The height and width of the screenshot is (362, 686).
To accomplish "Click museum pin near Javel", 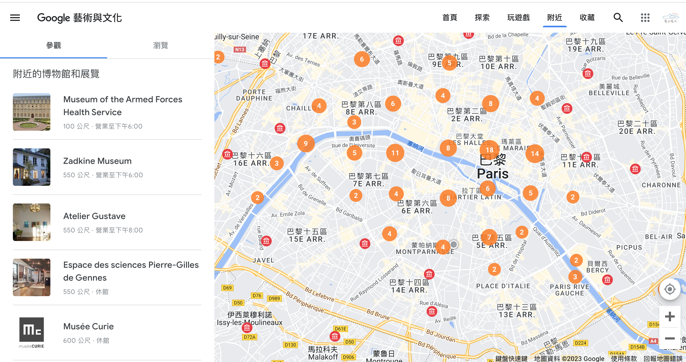I will [x=266, y=241].
